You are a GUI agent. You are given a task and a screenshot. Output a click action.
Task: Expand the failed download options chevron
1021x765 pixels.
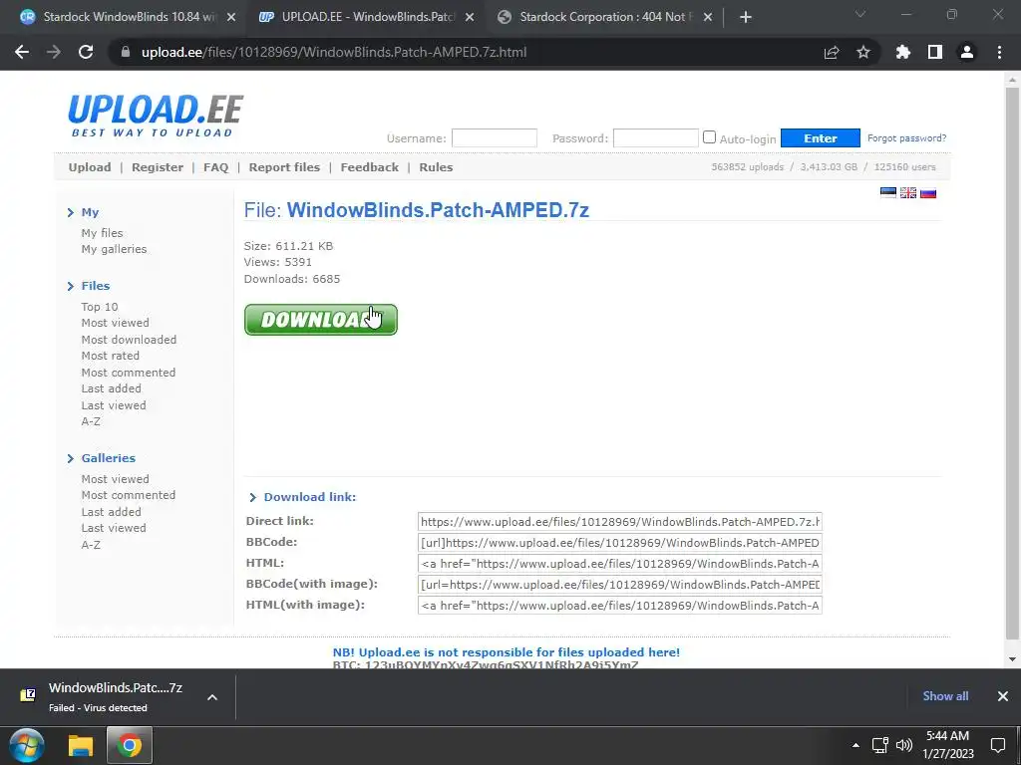click(212, 696)
